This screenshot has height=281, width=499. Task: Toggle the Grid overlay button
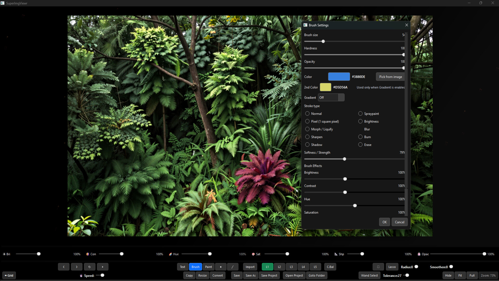[9, 275]
